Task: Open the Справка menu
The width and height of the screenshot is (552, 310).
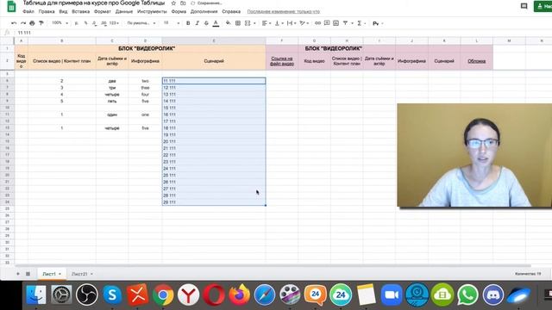Action: click(231, 11)
